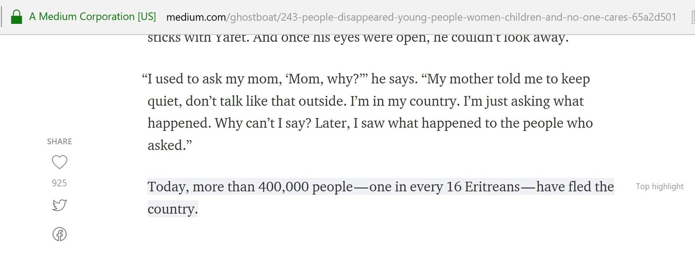Click the A Medium Corporation [US] certificate label
The image size is (695, 269).
click(93, 16)
